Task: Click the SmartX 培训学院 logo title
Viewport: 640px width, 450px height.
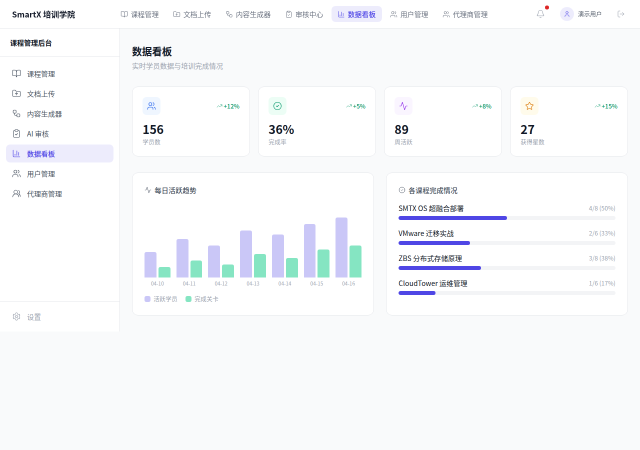Action: coord(43,14)
